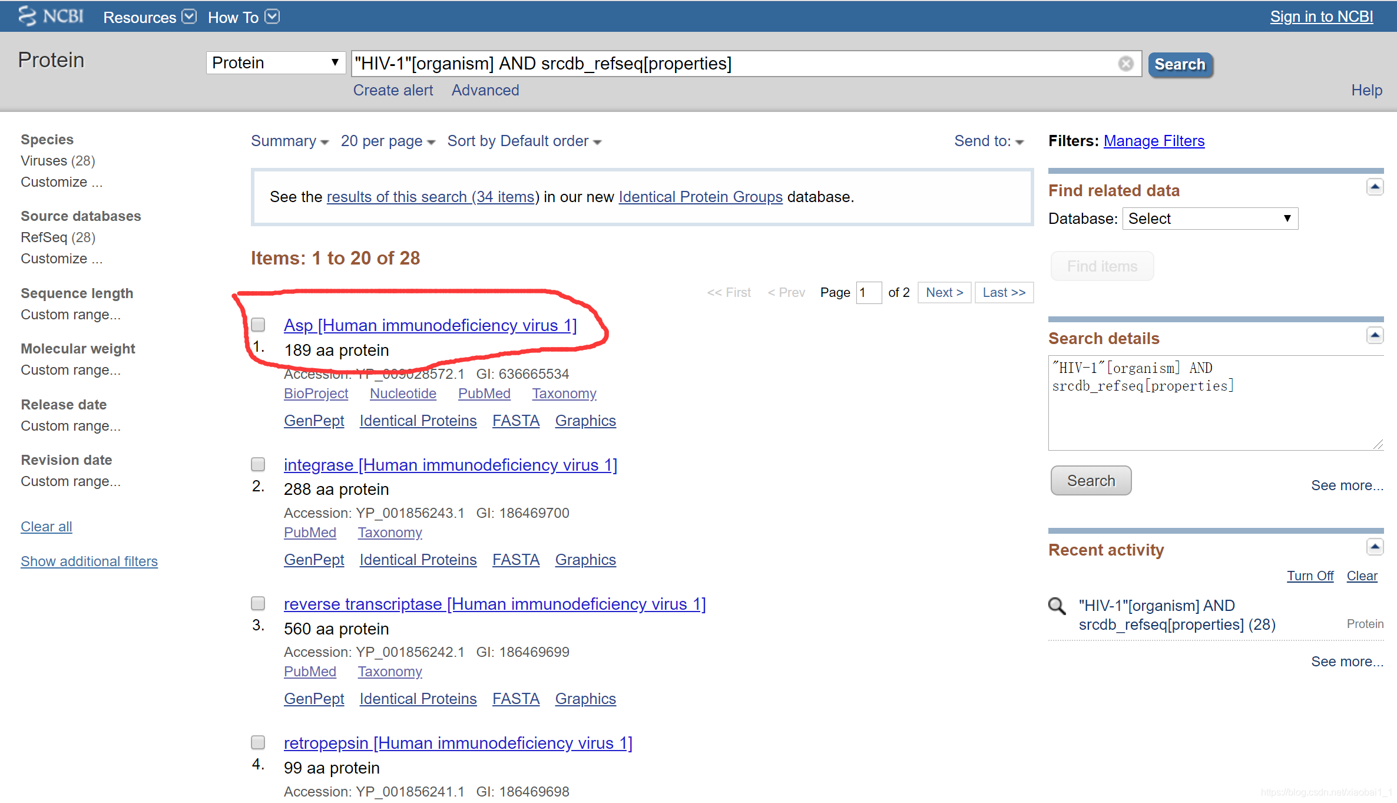Open the Protein database dropdown
This screenshot has height=803, width=1397.
(x=275, y=62)
